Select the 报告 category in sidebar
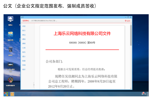The width and height of the screenshot is (152, 103). 24,52
